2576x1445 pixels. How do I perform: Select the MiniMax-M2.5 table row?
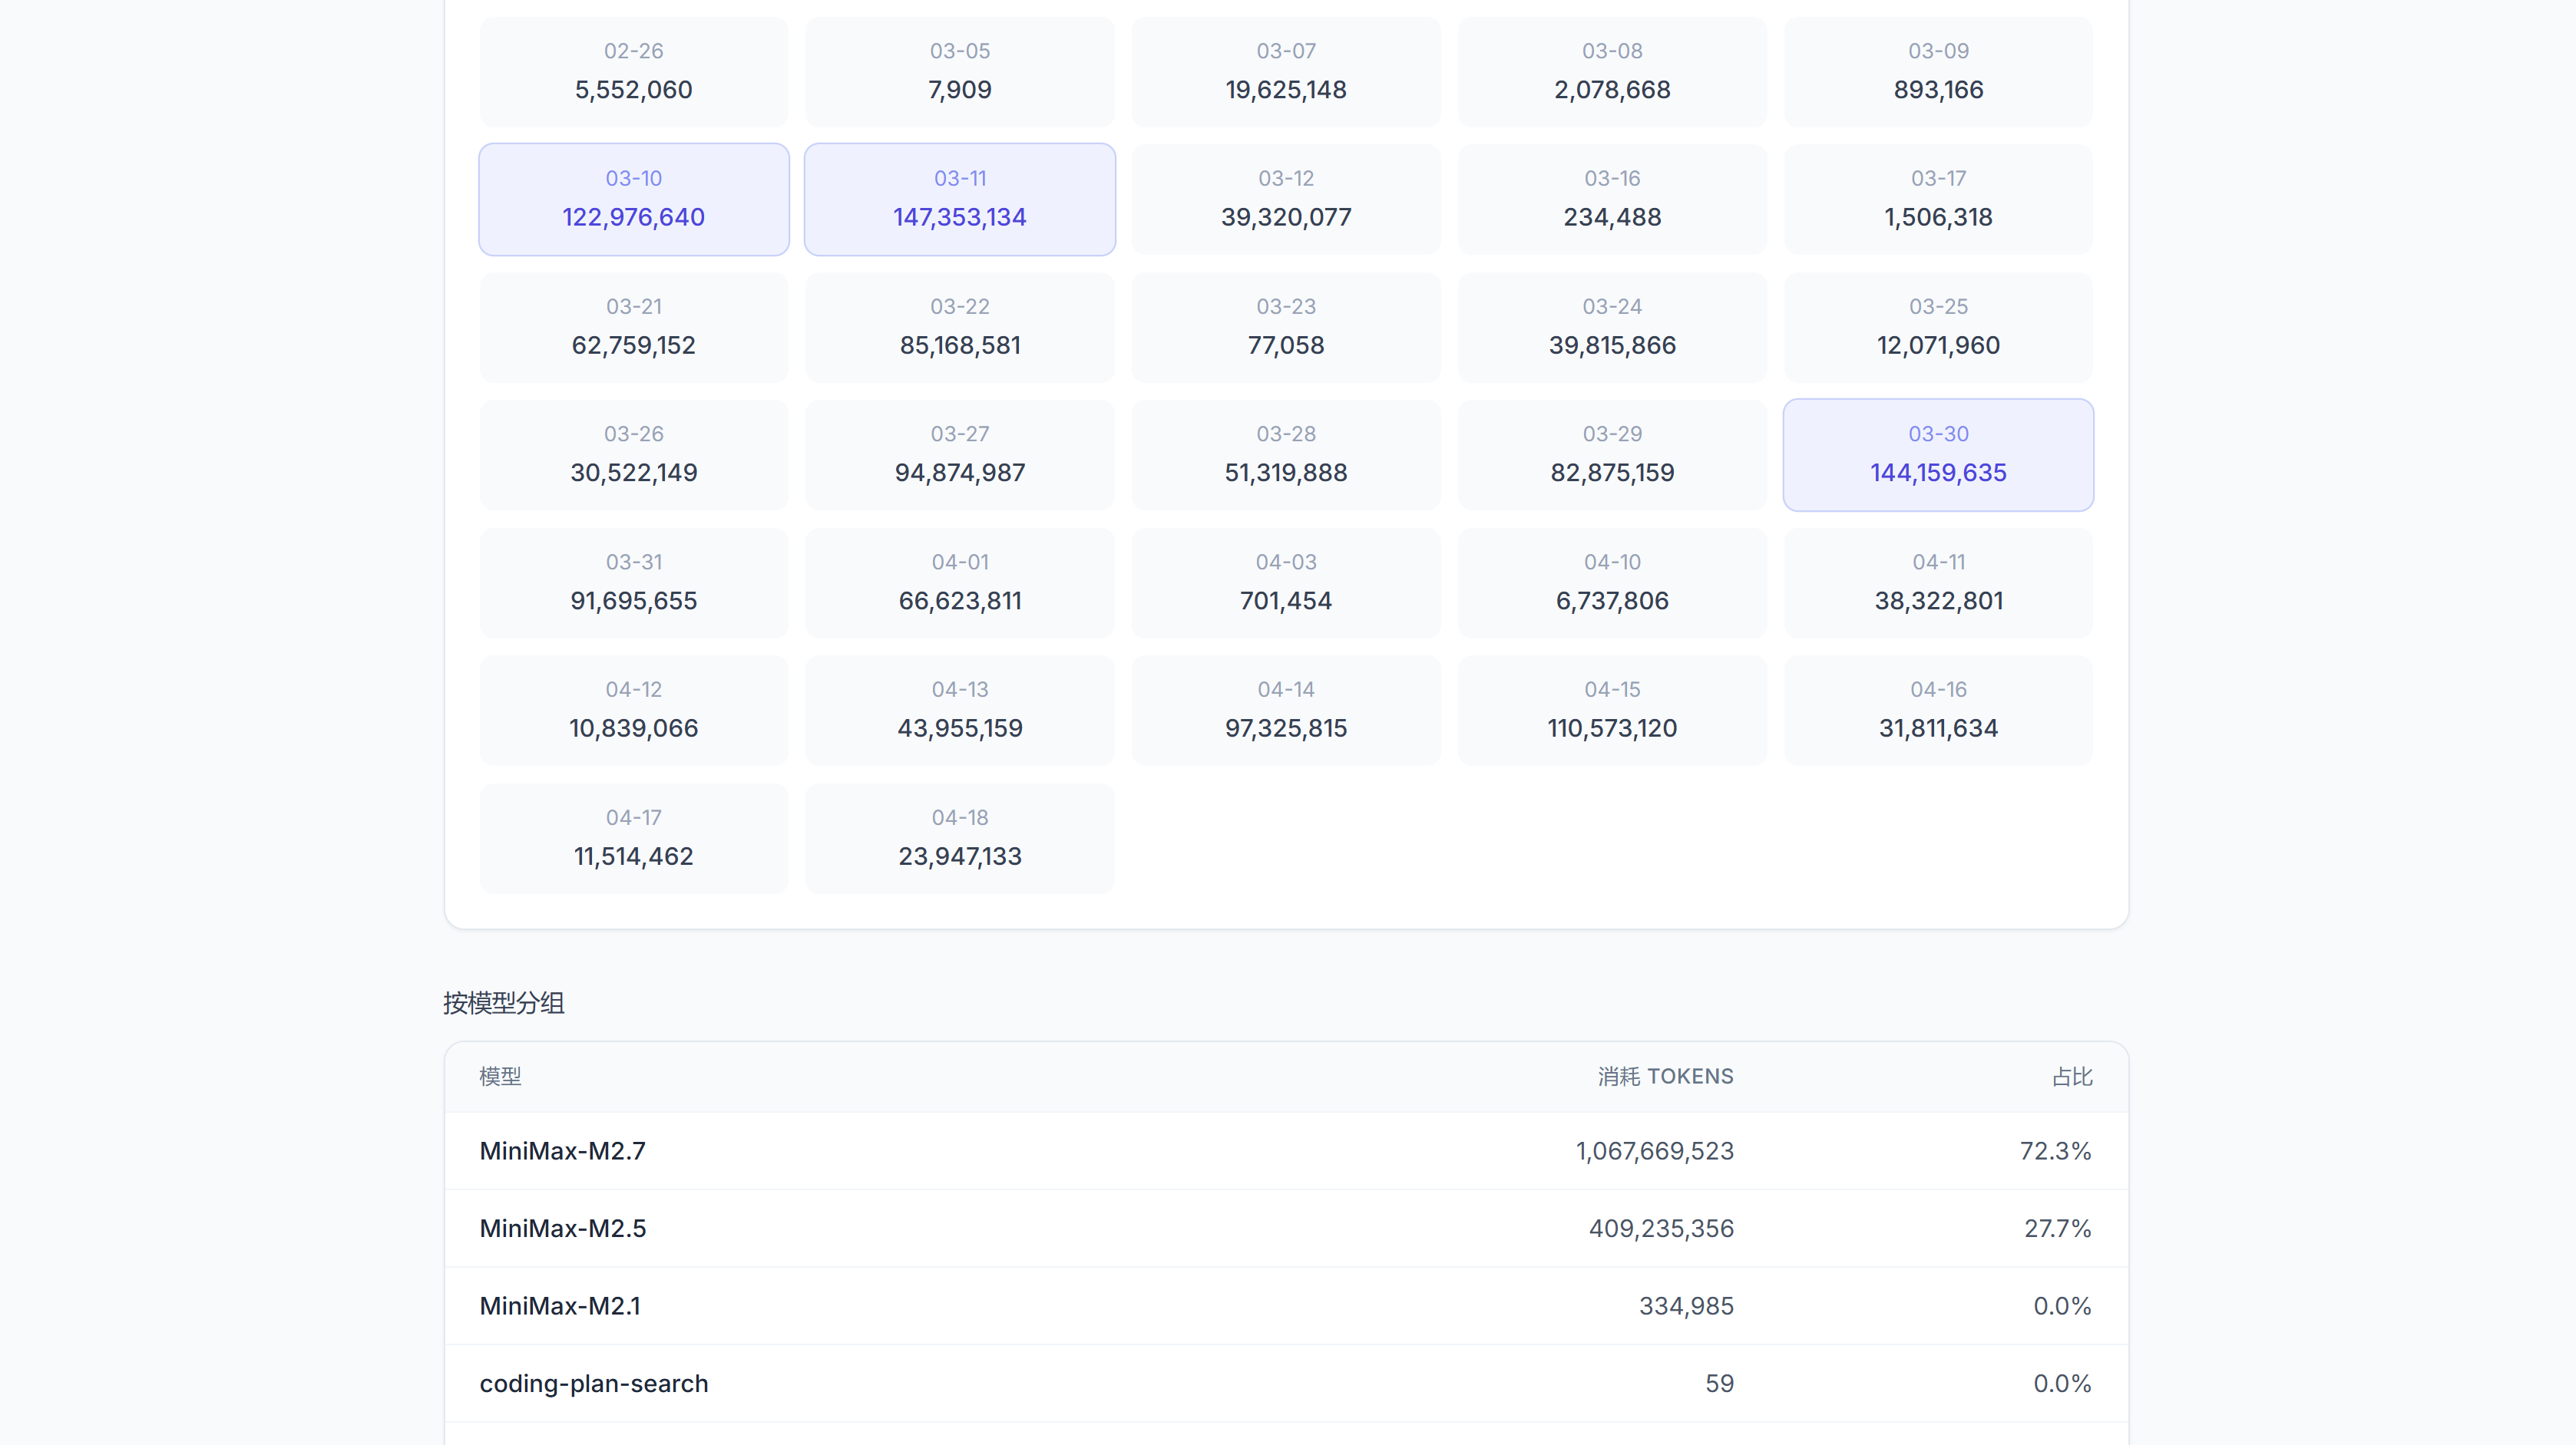[x=1286, y=1228]
